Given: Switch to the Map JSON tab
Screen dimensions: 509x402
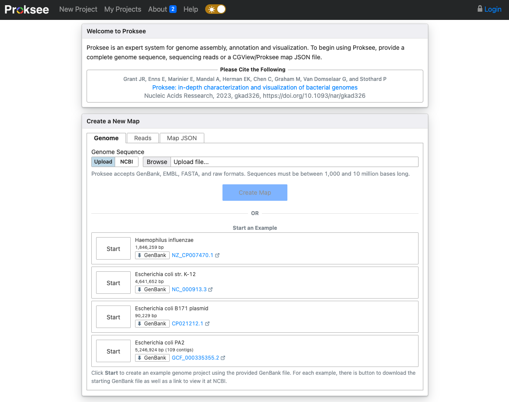Looking at the screenshot, I should click(182, 138).
